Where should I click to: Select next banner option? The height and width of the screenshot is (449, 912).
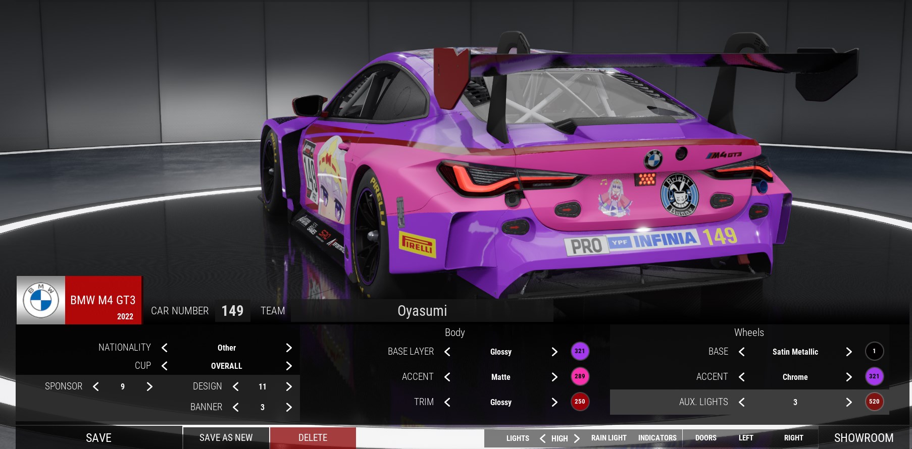289,407
